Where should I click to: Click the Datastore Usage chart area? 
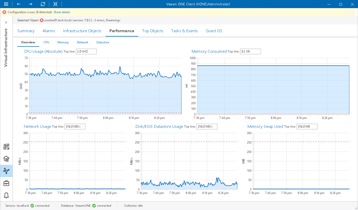pyautogui.click(x=189, y=161)
